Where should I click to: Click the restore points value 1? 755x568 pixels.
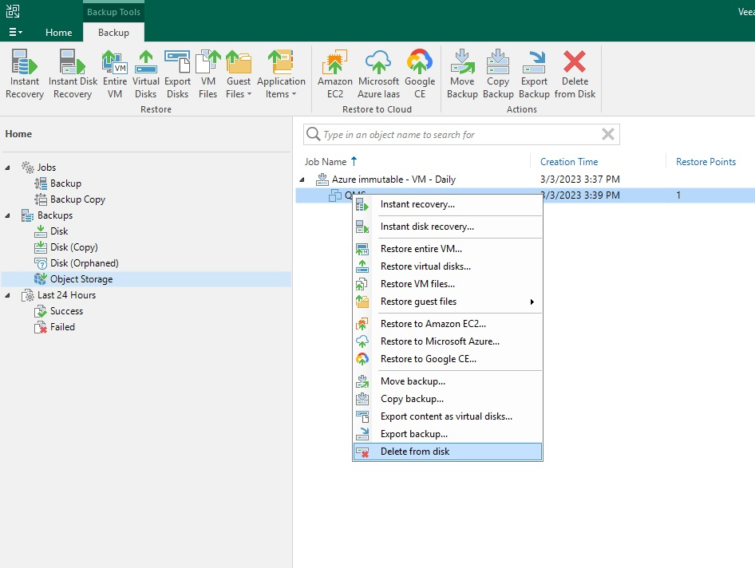[x=678, y=195]
